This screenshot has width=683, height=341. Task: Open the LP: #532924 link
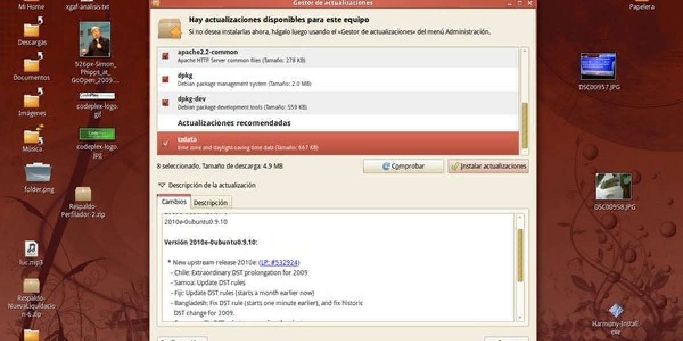click(279, 262)
